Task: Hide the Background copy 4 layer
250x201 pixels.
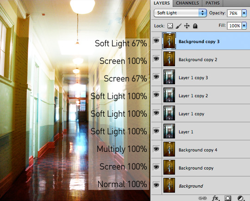Action: click(x=156, y=149)
